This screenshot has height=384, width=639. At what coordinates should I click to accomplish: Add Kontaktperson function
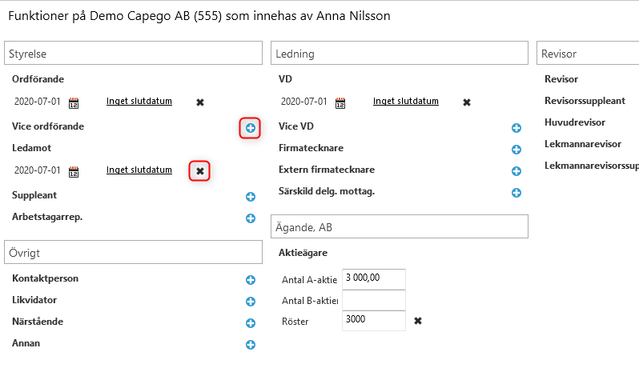250,280
